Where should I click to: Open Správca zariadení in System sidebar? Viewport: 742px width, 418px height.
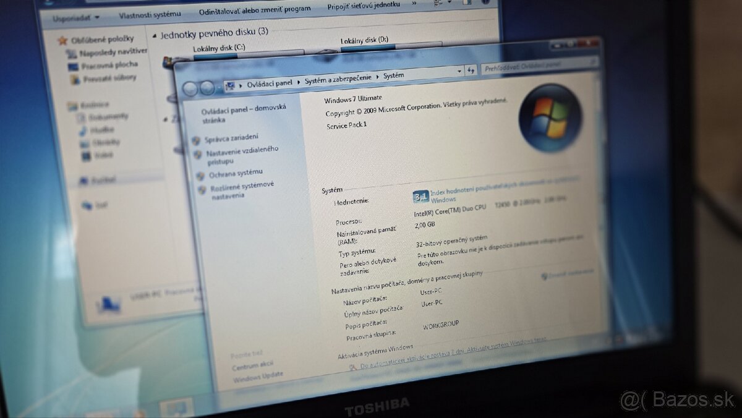click(231, 137)
